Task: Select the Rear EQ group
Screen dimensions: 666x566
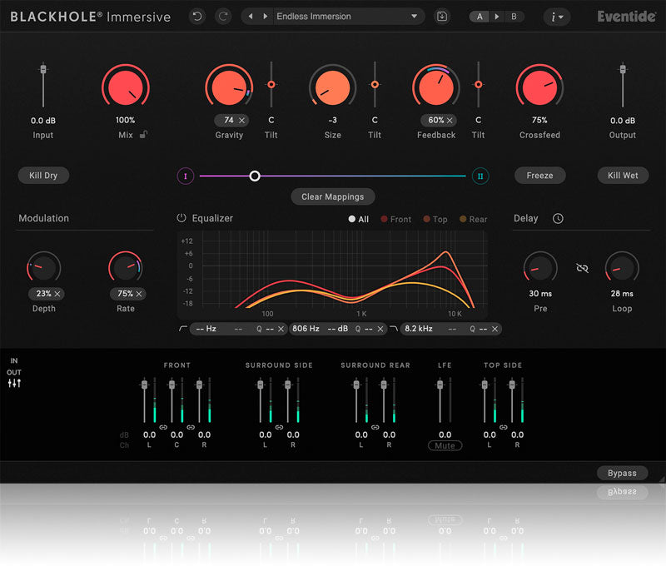Action: point(473,219)
